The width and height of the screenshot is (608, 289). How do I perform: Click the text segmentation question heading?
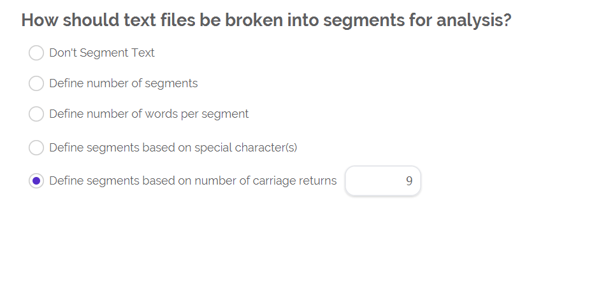click(x=266, y=20)
